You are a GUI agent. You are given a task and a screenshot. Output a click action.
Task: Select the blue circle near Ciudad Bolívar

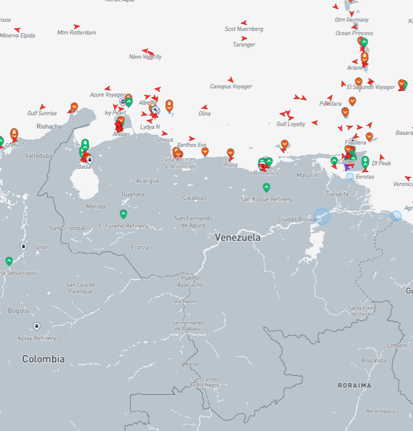[x=322, y=216]
